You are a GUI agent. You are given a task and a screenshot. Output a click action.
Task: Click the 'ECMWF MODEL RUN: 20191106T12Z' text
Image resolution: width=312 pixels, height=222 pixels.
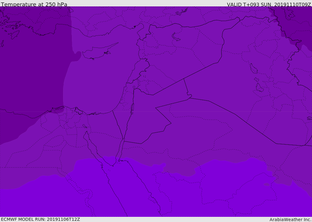[41, 219]
